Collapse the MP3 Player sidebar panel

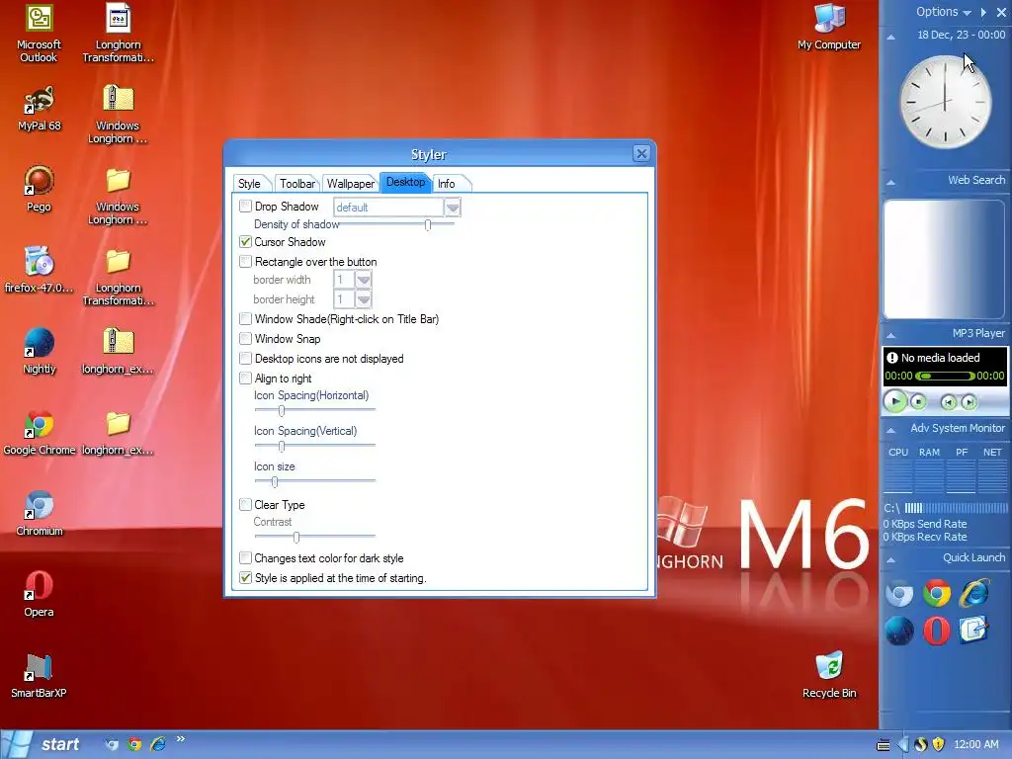(x=890, y=335)
